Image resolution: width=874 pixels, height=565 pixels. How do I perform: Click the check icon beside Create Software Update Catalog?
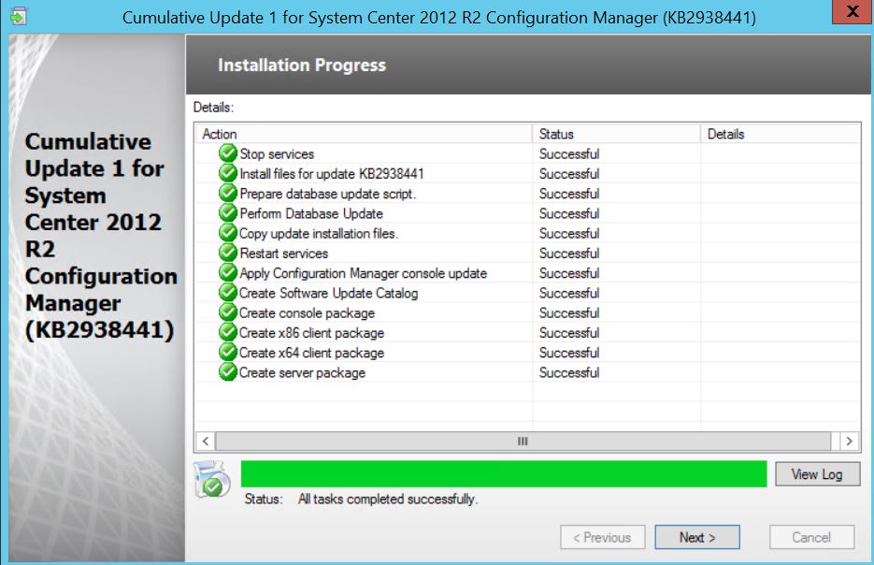pyautogui.click(x=228, y=293)
